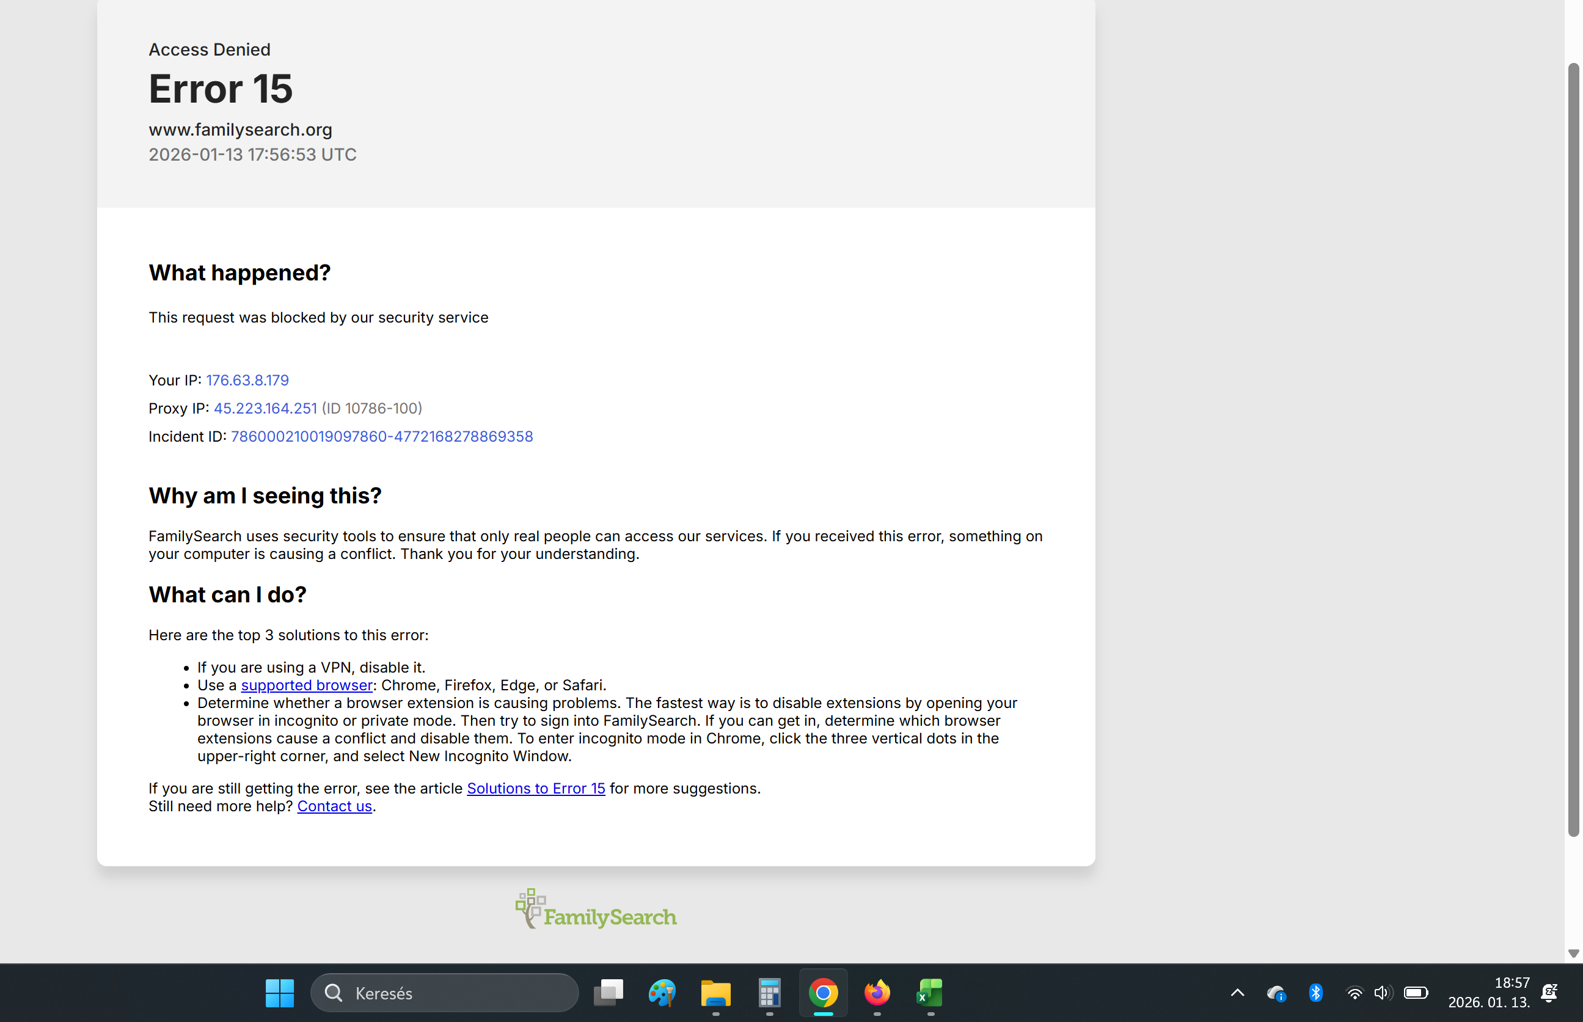The width and height of the screenshot is (1583, 1022).
Task: Switch to Firefox from taskbar
Action: coord(877,993)
